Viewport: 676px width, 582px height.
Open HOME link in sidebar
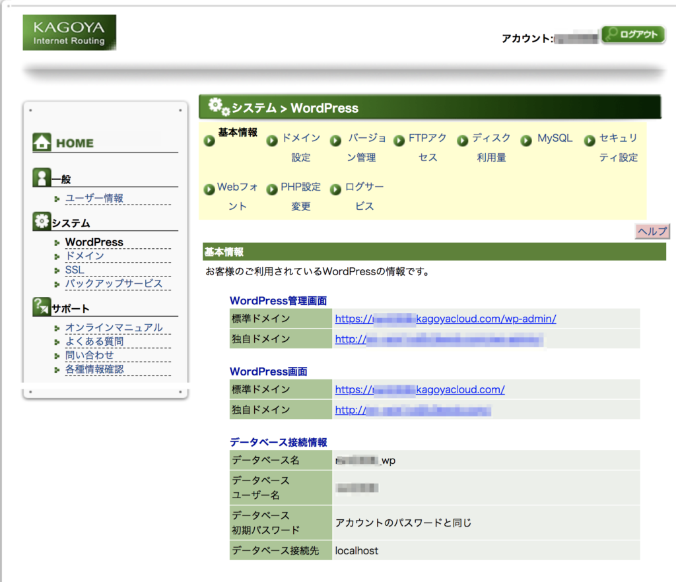tap(75, 143)
